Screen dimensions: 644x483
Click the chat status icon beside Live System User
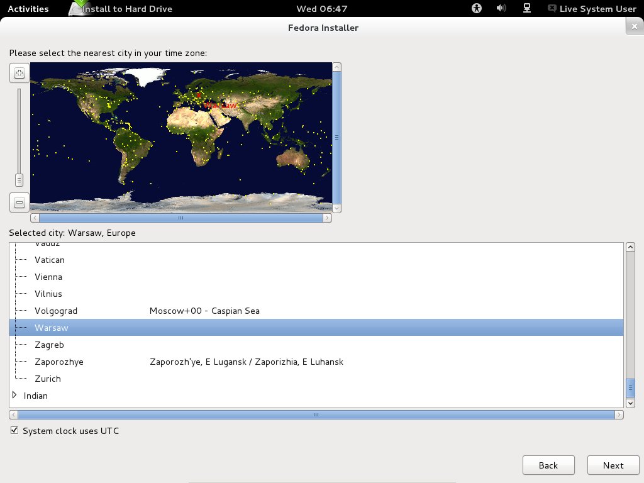pos(552,8)
